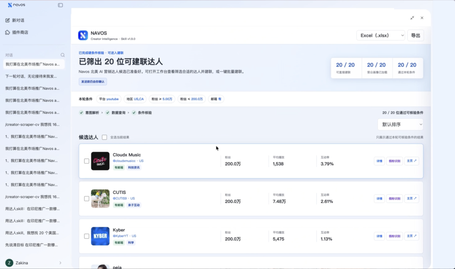
Task: Click the 20/20 可直接建联 stat
Action: pos(345,68)
